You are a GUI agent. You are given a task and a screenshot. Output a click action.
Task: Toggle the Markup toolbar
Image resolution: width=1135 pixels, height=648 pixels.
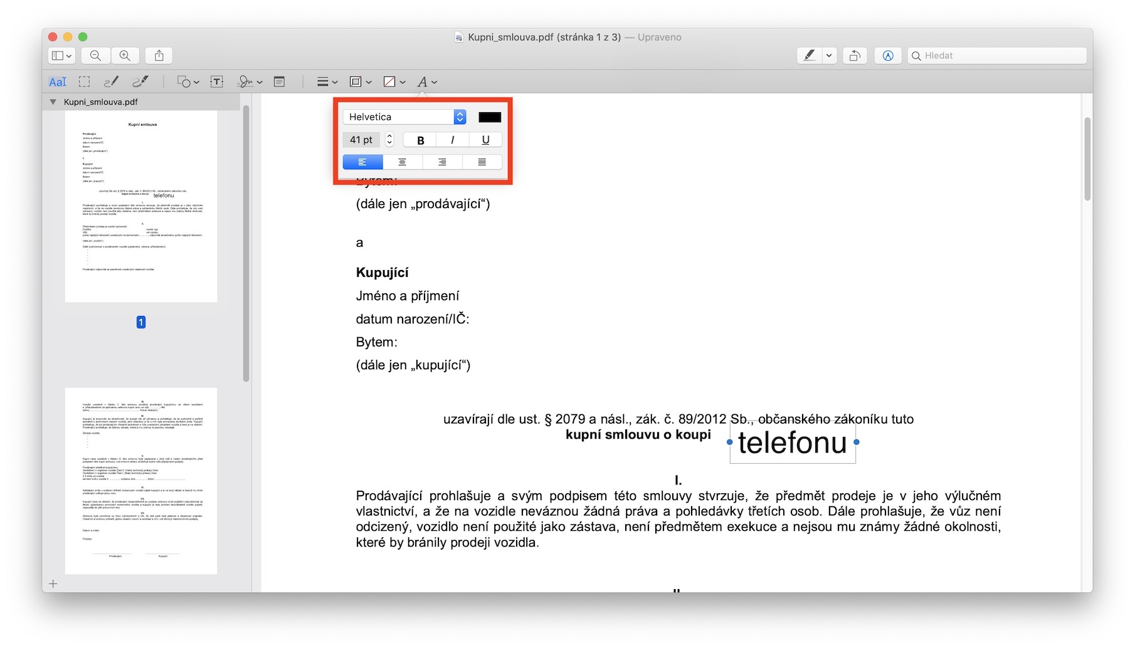(x=888, y=56)
